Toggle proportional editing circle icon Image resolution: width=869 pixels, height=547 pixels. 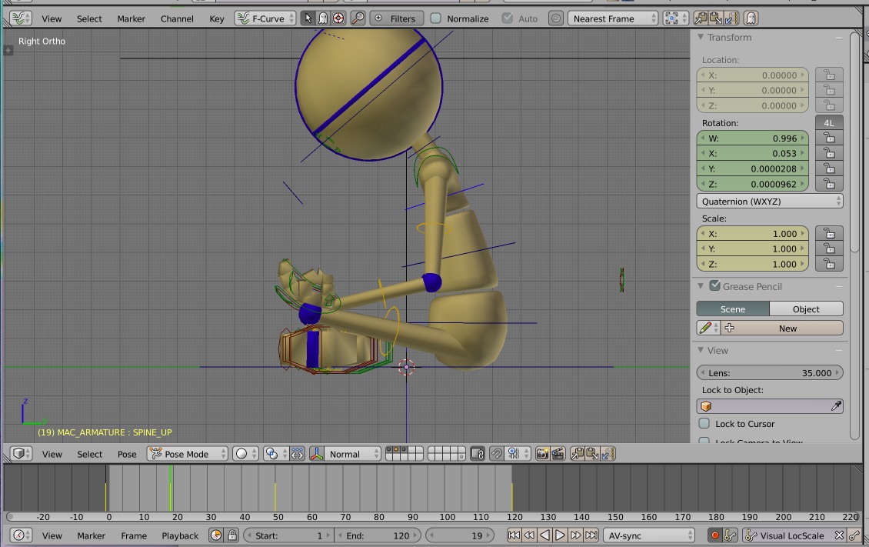tap(555, 18)
